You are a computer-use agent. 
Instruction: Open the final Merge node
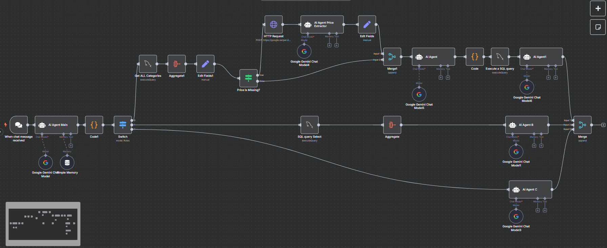click(583, 125)
